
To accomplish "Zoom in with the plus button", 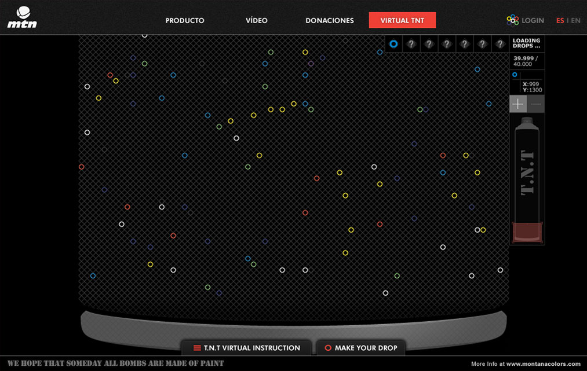I will pyautogui.click(x=518, y=104).
